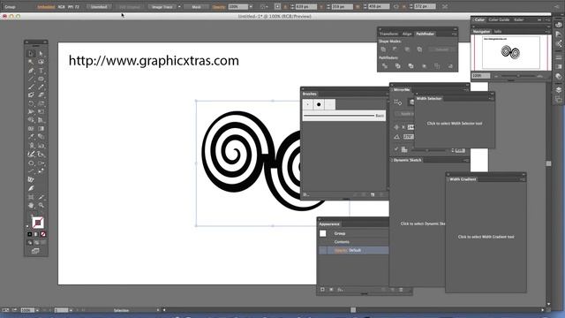This screenshot has width=565, height=318.
Task: Select Opacity Default row in Appearance panel
Action: tap(353, 250)
